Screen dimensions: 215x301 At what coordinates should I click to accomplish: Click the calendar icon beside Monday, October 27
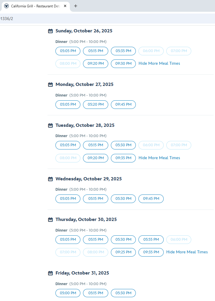[x=50, y=84]
